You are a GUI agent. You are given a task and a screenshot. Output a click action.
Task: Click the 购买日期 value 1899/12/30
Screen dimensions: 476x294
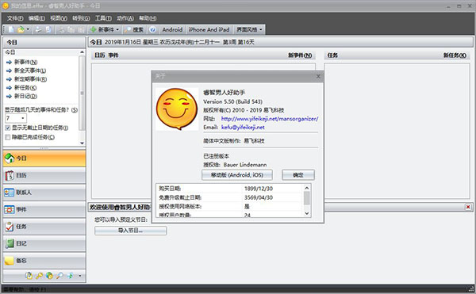pyautogui.click(x=259, y=189)
